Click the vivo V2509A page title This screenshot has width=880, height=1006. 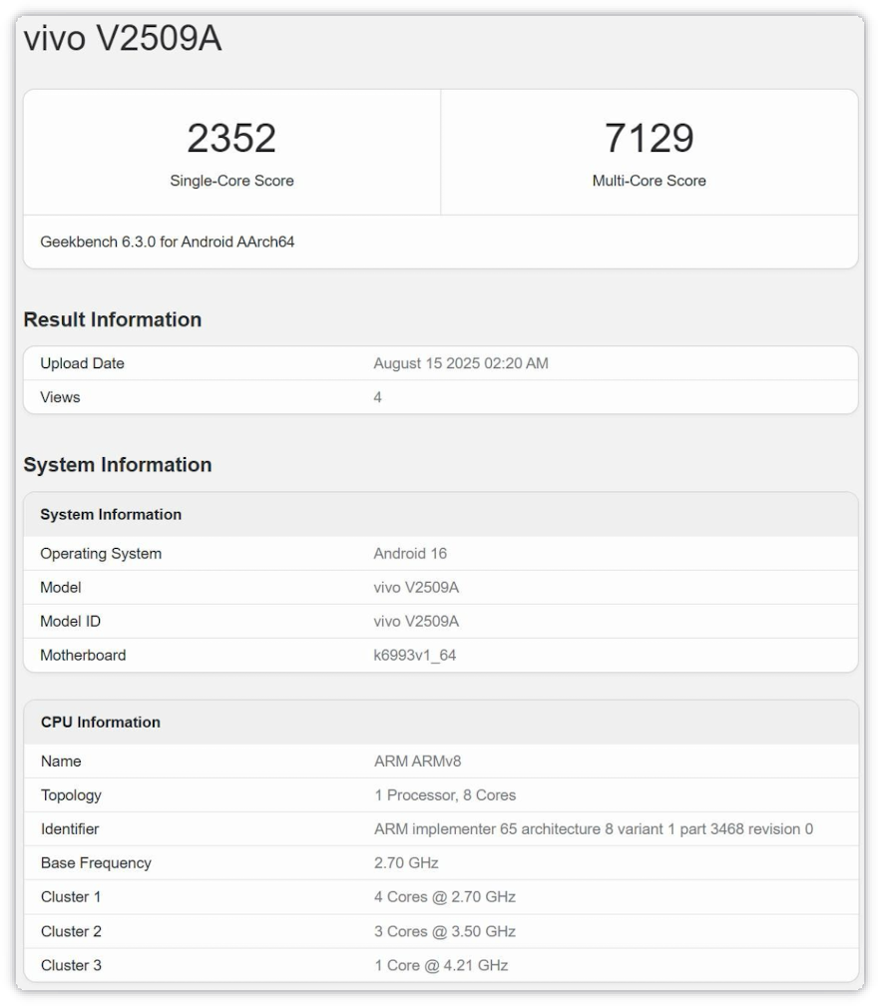(x=123, y=40)
